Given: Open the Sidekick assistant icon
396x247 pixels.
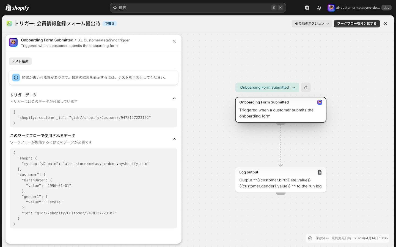Looking at the screenshot, I should coord(307,8).
